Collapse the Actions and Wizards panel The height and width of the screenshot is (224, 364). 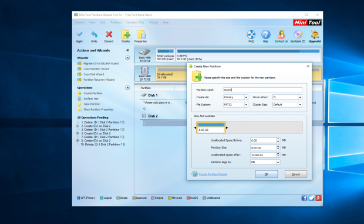click(x=127, y=50)
